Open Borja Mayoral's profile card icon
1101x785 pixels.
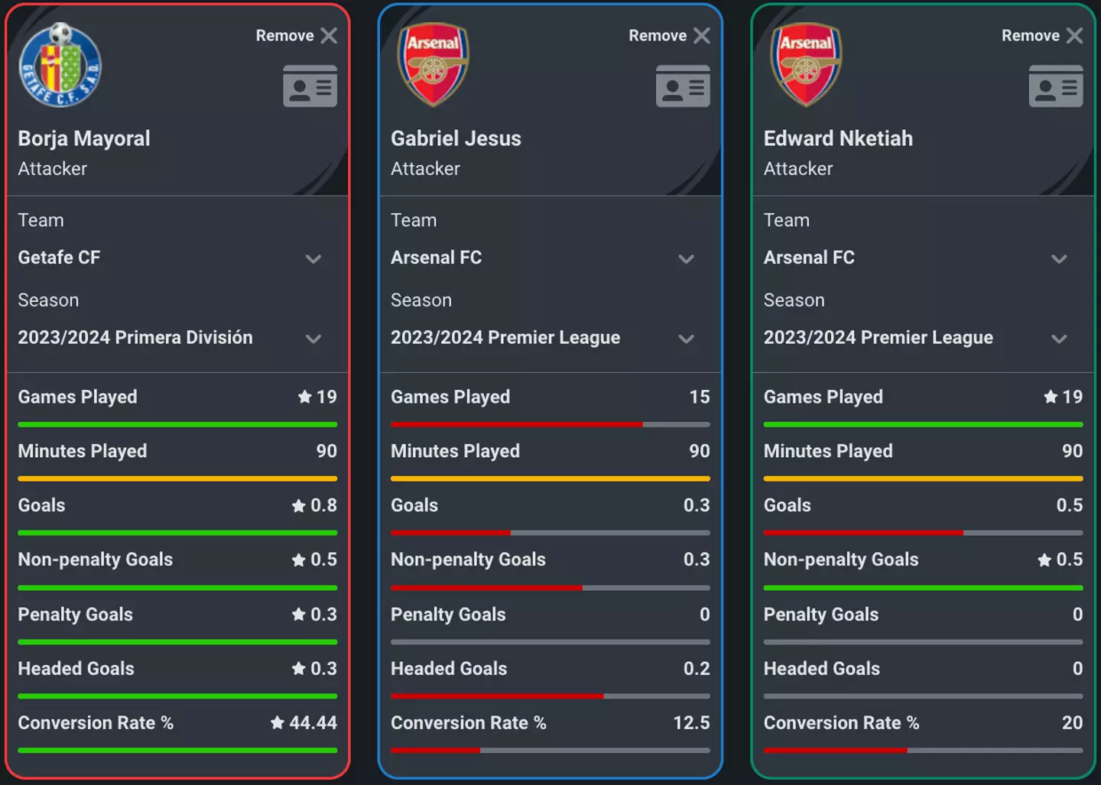tap(310, 86)
